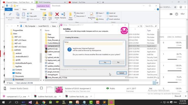Select the AARYAN folder in the tree
Screen dimensions: 188x105
point(17,50)
